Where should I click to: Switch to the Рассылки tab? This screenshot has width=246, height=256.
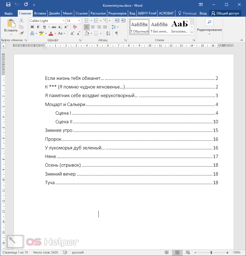pyautogui.click(x=98, y=13)
